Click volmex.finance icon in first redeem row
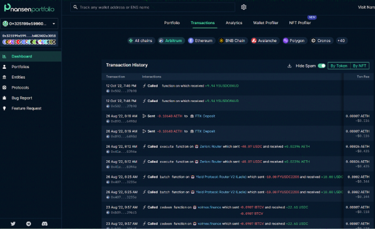Viewport: 375px width, 229px height. tap(195, 207)
